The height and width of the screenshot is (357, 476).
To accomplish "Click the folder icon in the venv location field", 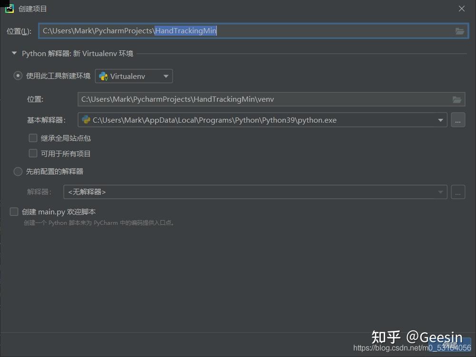I will pos(457,99).
